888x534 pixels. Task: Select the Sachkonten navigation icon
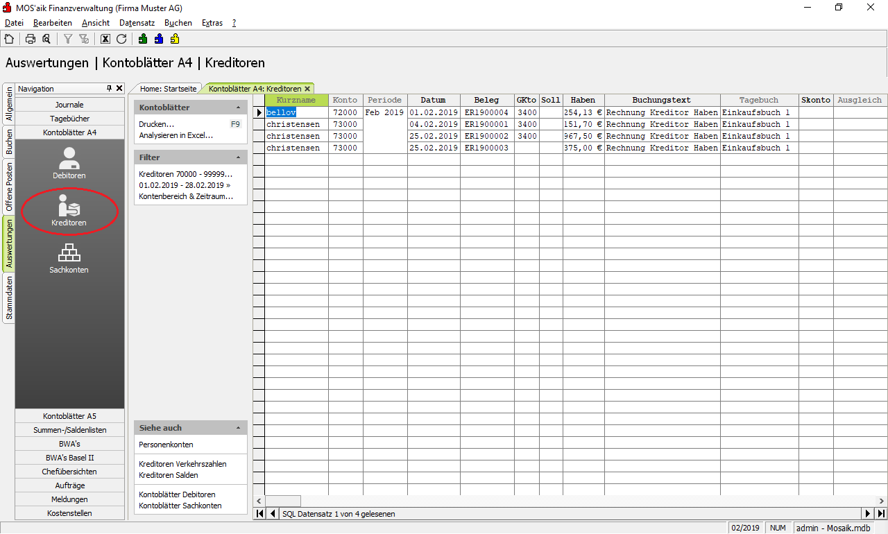[x=69, y=258]
